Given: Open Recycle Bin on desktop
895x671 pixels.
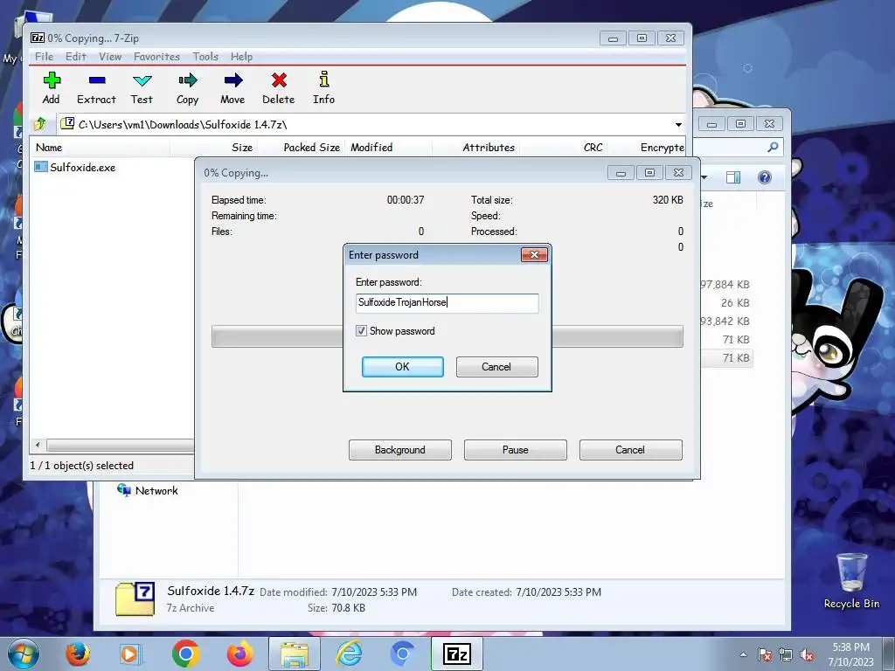Looking at the screenshot, I should [x=851, y=581].
